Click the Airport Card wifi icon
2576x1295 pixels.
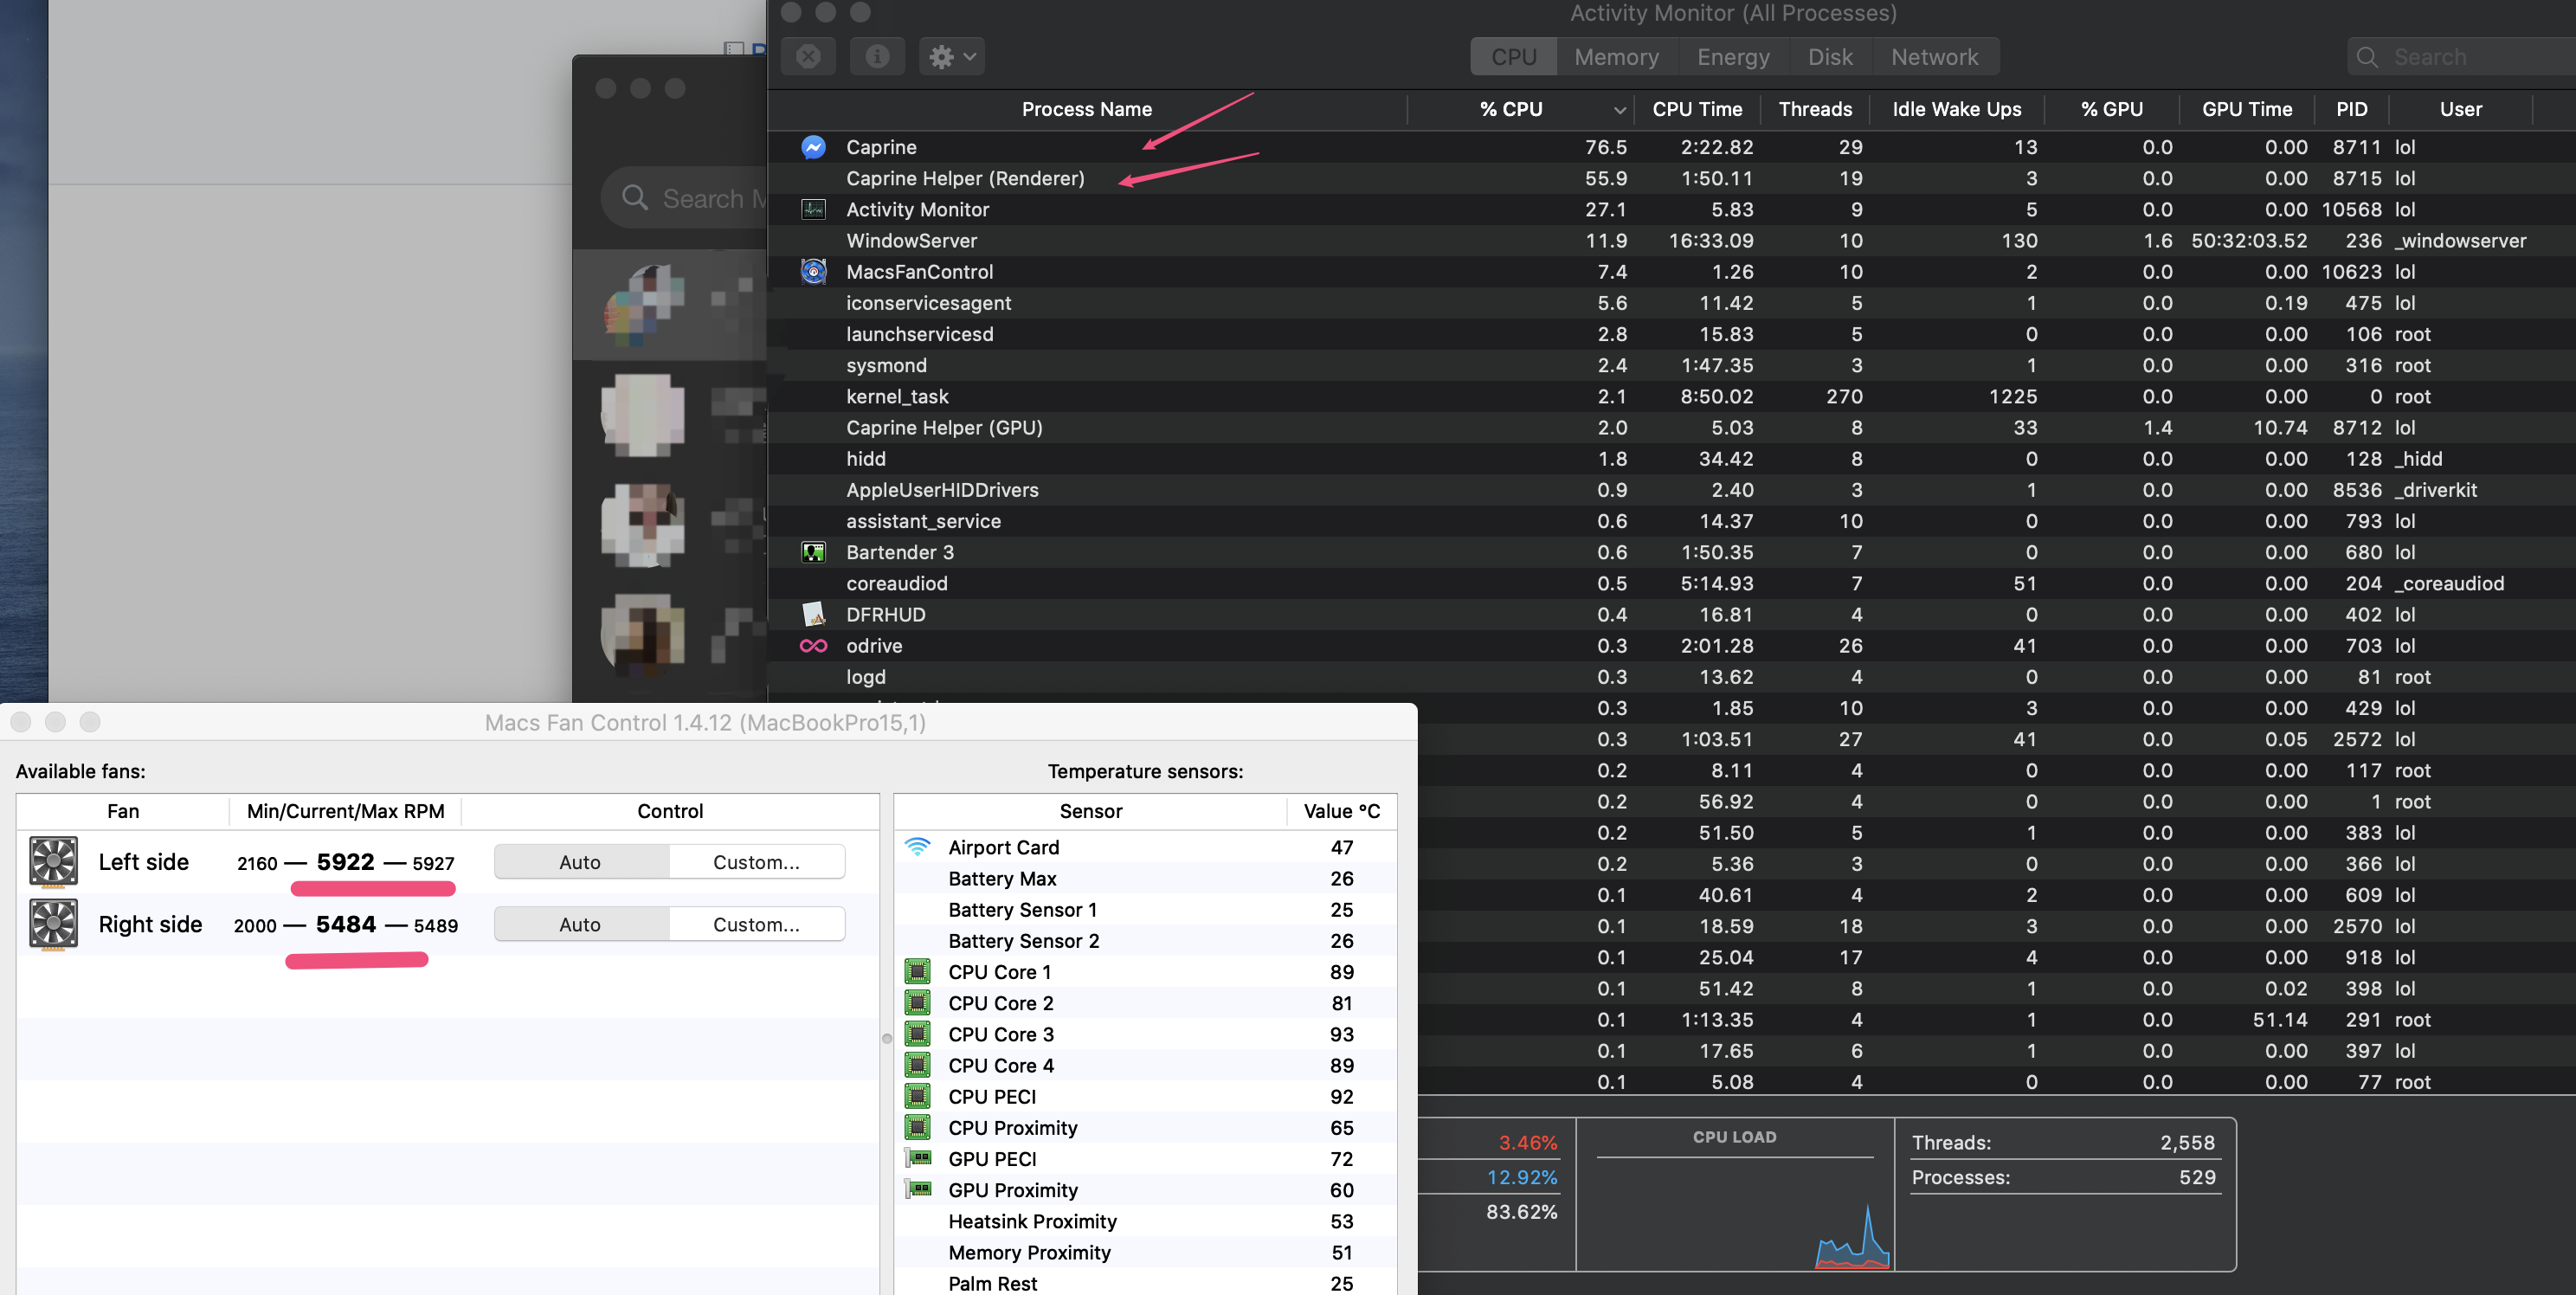tap(918, 847)
